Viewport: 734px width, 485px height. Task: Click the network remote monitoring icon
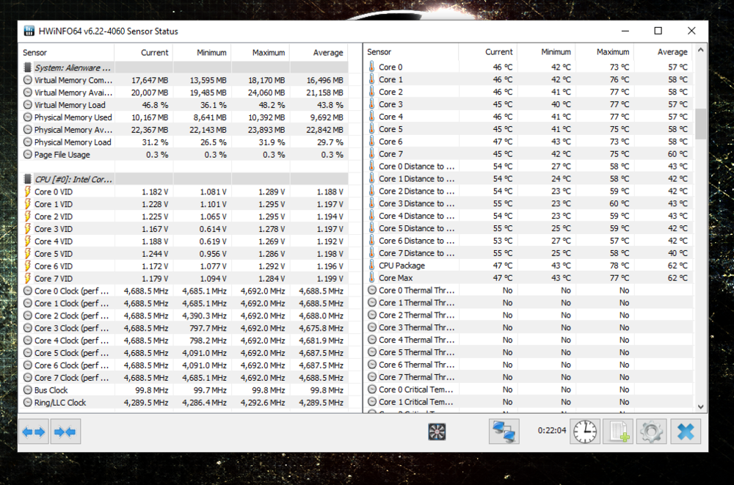click(504, 431)
